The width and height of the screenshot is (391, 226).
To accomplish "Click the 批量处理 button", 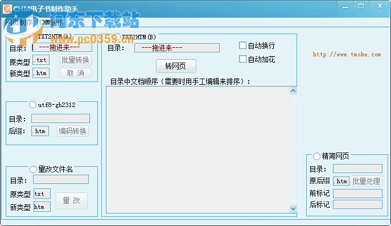I will (367, 181).
